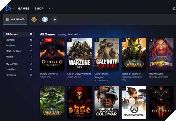Viewport: 176px width, 121px height.
Task: Filter games by Blizzard
Action: click(19, 40)
